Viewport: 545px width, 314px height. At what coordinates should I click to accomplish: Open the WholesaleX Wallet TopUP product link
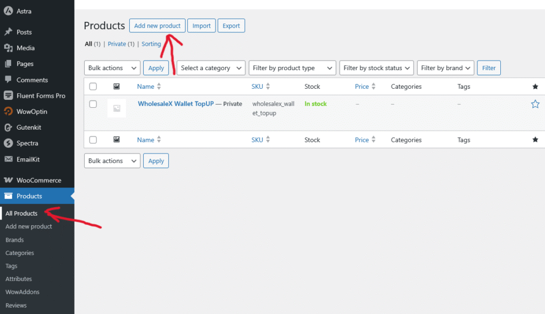point(175,104)
